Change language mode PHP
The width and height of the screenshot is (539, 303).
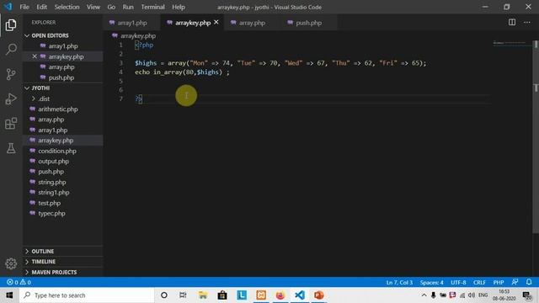[x=499, y=282]
